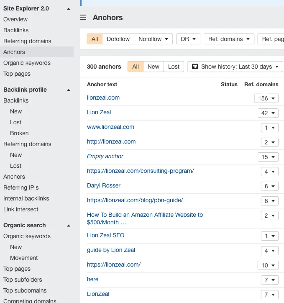The width and height of the screenshot is (284, 303).
Task: Open Broken backlinks in sidebar
Action: [19, 134]
